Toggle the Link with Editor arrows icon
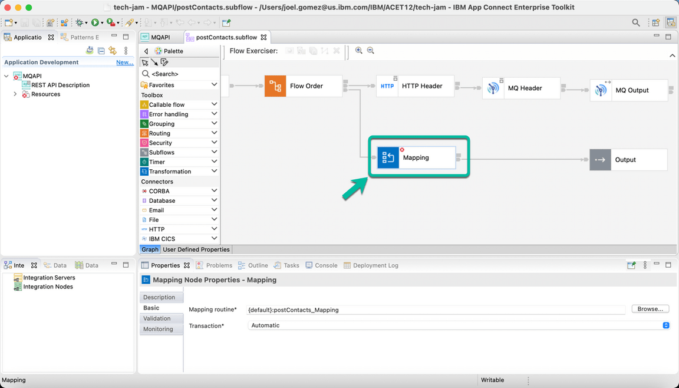This screenshot has height=388, width=679. click(112, 51)
